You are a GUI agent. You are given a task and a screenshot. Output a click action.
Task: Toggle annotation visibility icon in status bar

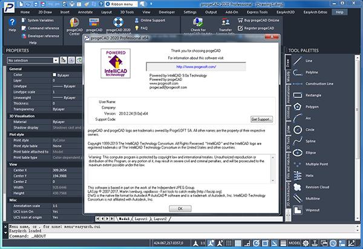click(211, 243)
